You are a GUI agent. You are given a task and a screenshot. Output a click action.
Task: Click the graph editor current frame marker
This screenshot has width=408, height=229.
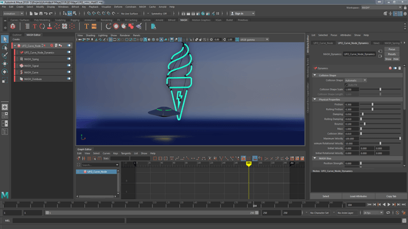(249, 163)
